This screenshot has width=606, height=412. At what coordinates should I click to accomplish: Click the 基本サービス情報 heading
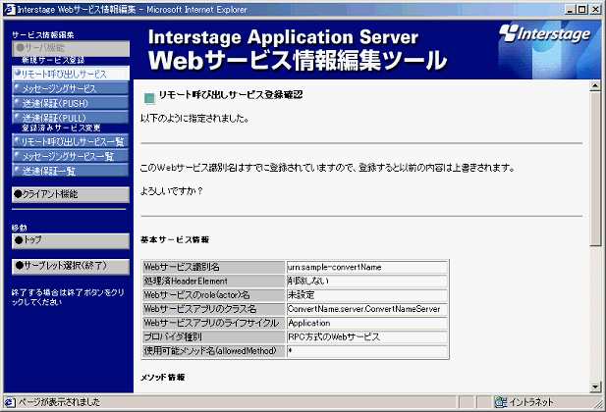tap(175, 239)
